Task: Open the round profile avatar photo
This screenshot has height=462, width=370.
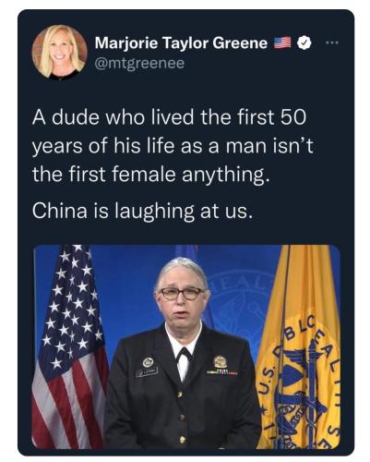Action: coord(60,53)
